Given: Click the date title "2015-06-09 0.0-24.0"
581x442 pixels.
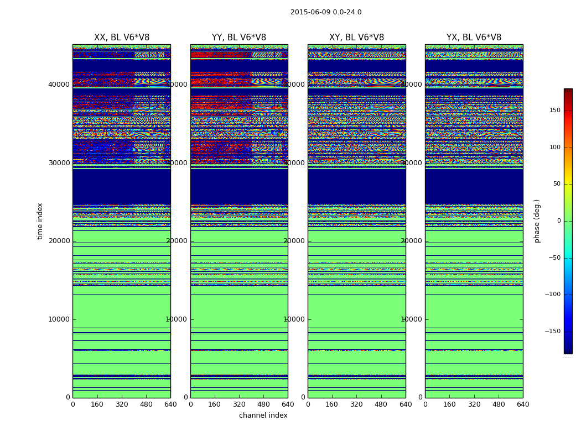Looking at the screenshot, I should [x=325, y=12].
